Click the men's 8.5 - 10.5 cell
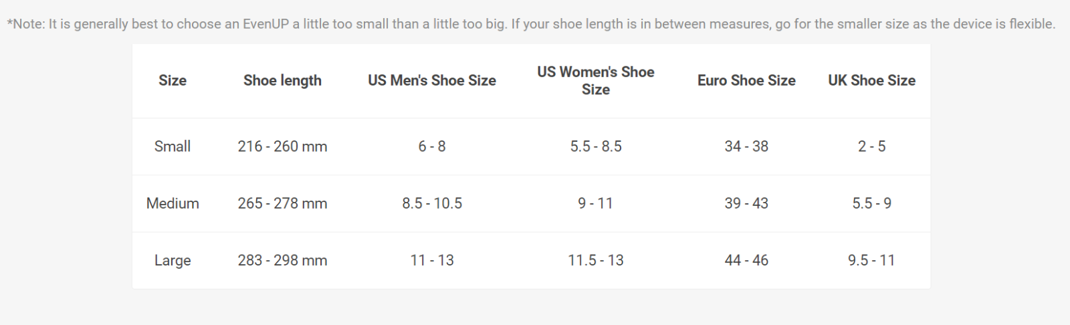 click(x=432, y=203)
